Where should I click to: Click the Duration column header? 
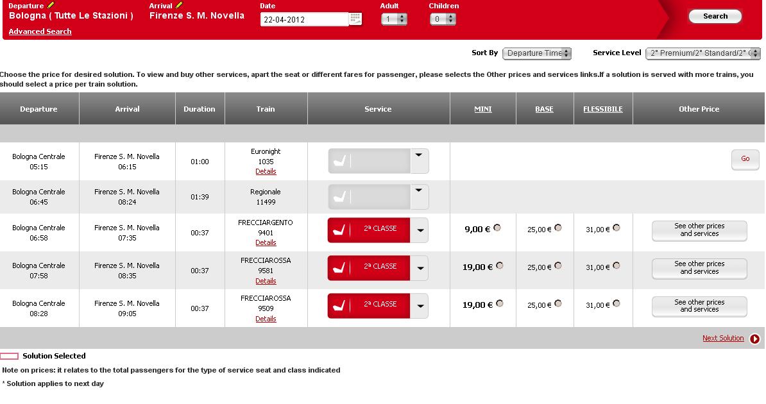click(200, 109)
